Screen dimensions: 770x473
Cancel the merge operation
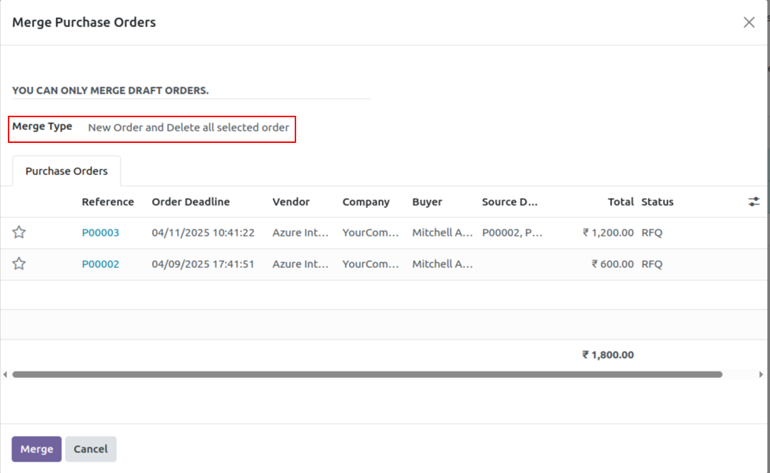point(91,449)
